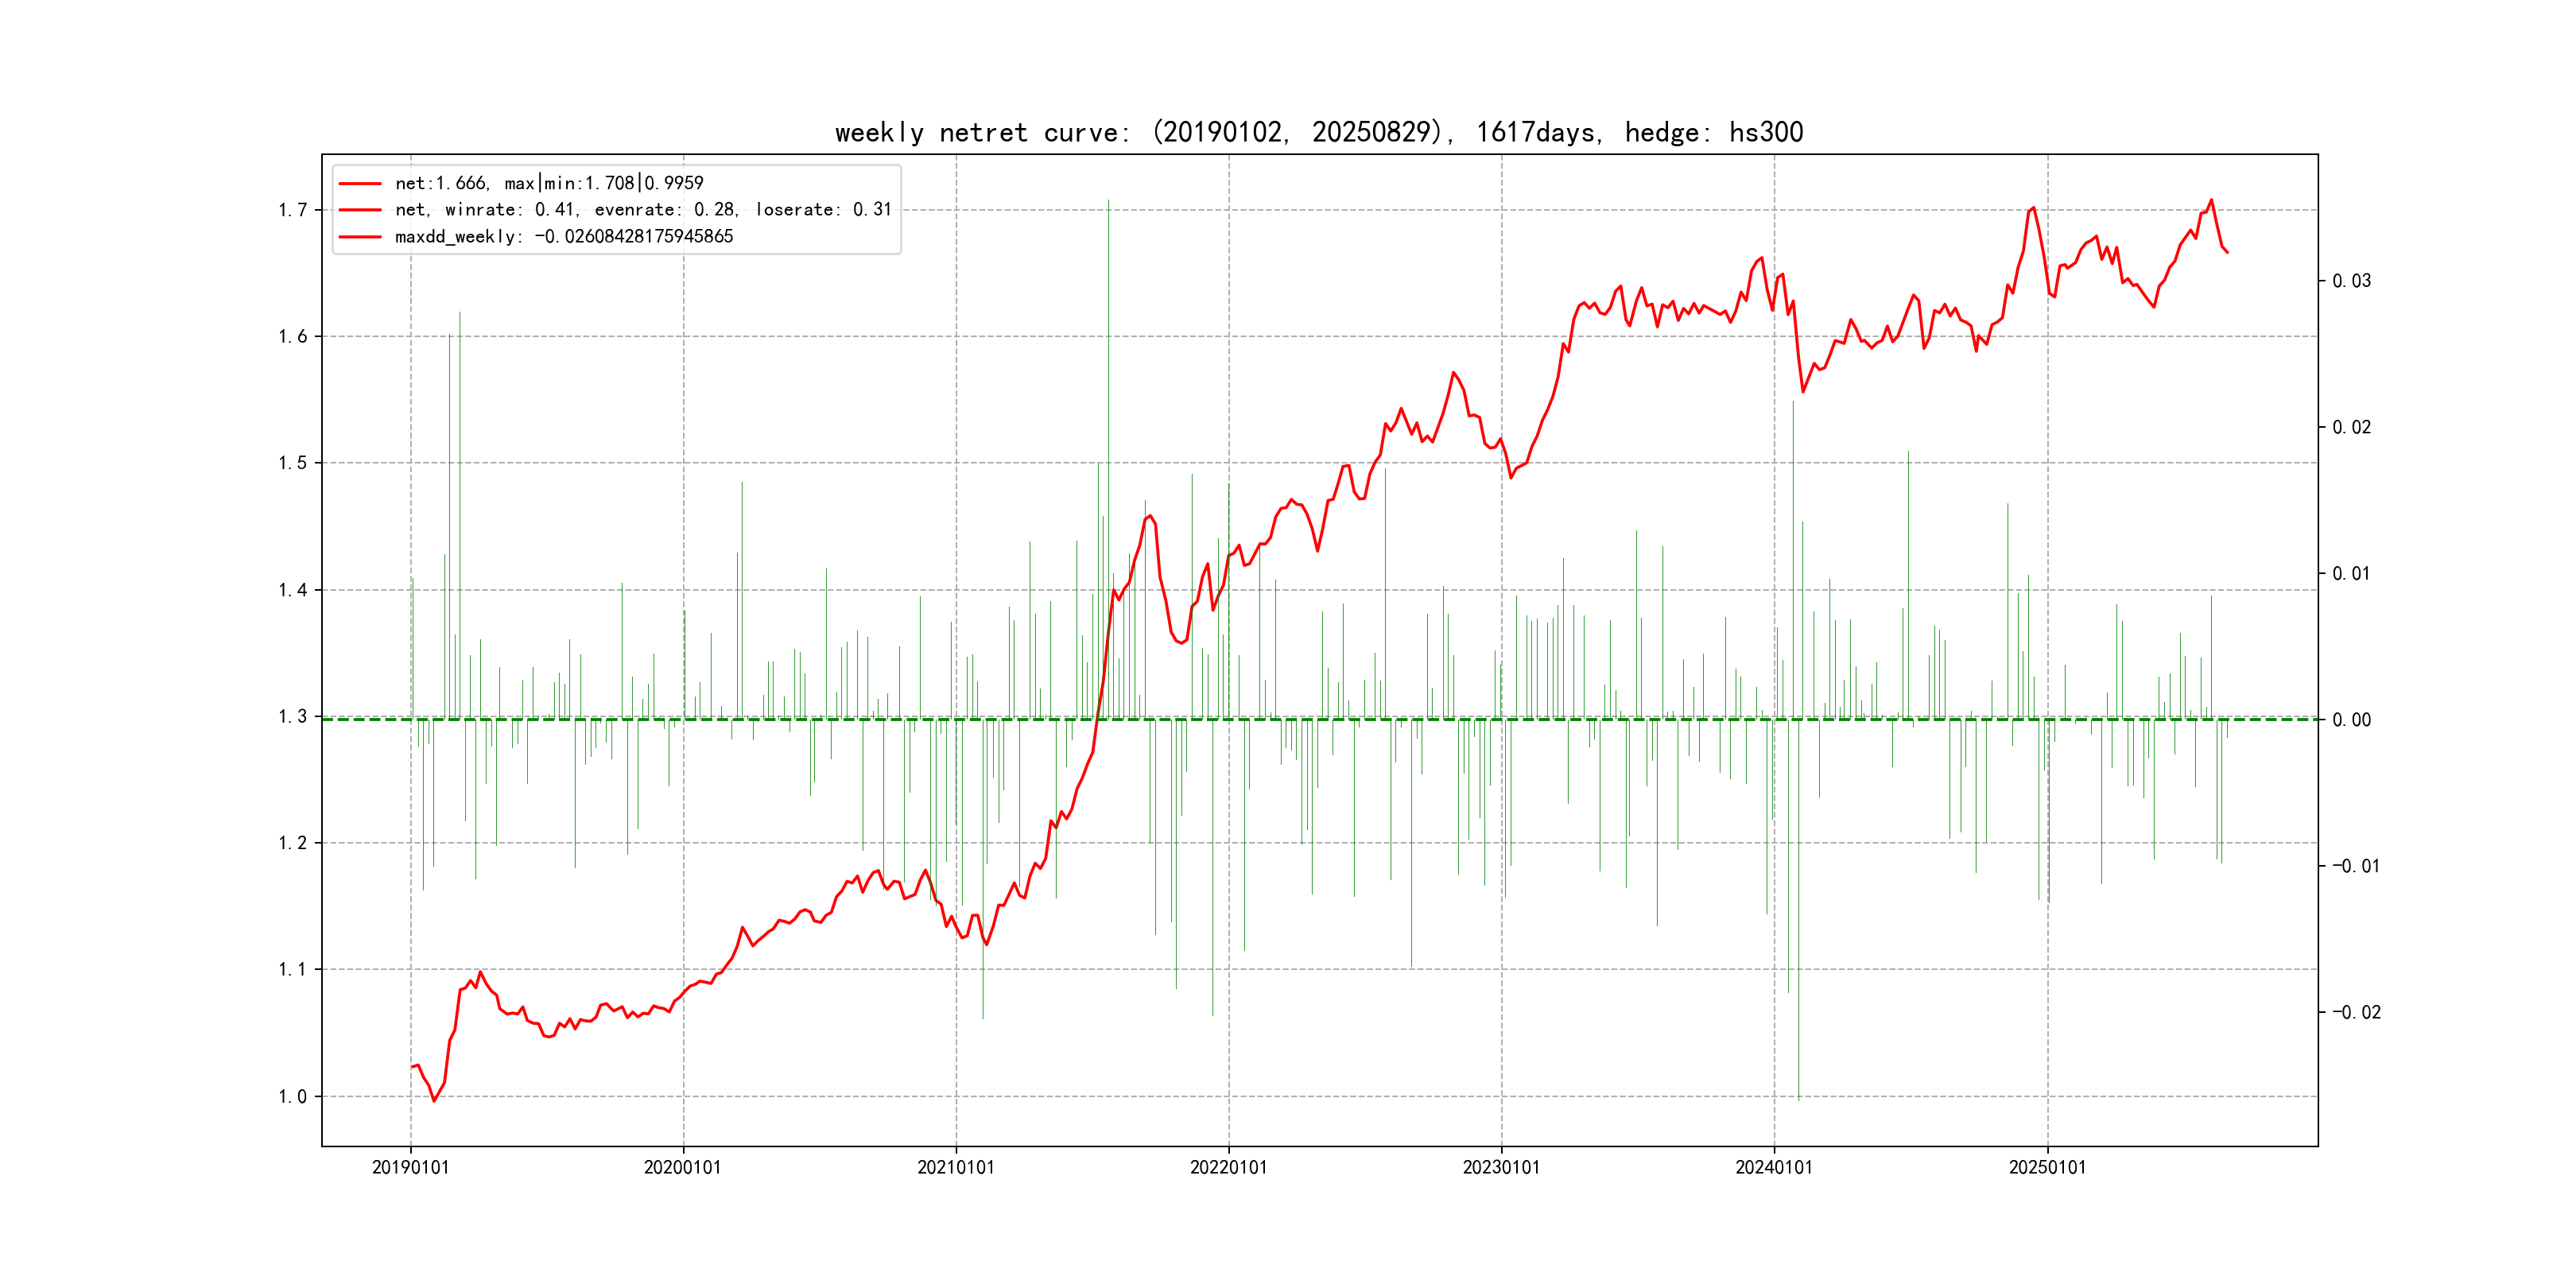Click the 20200101 x-axis date label
The width and height of the screenshot is (2576, 1288).
pyautogui.click(x=683, y=1168)
